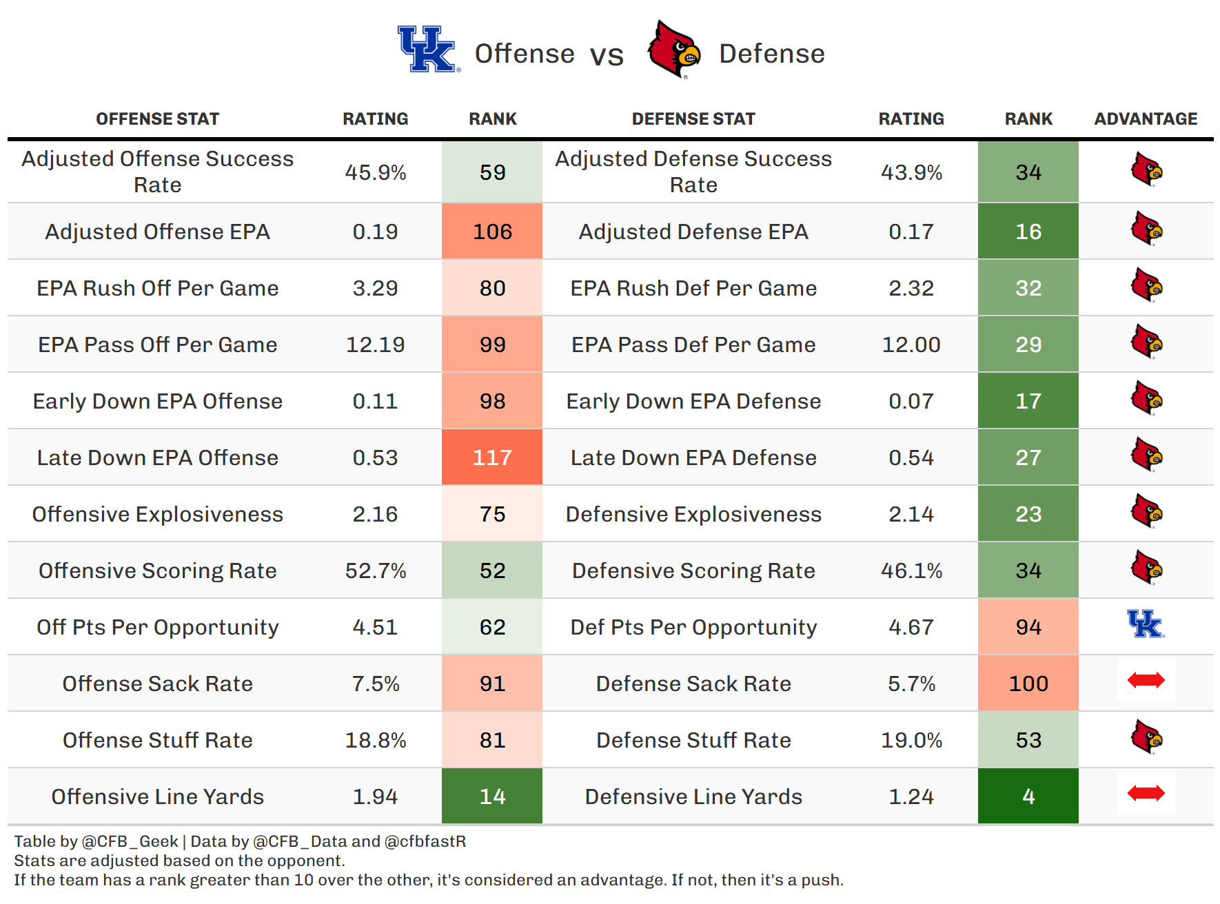Click the offense rank 14 green cell
The image size is (1220, 904).
492,797
